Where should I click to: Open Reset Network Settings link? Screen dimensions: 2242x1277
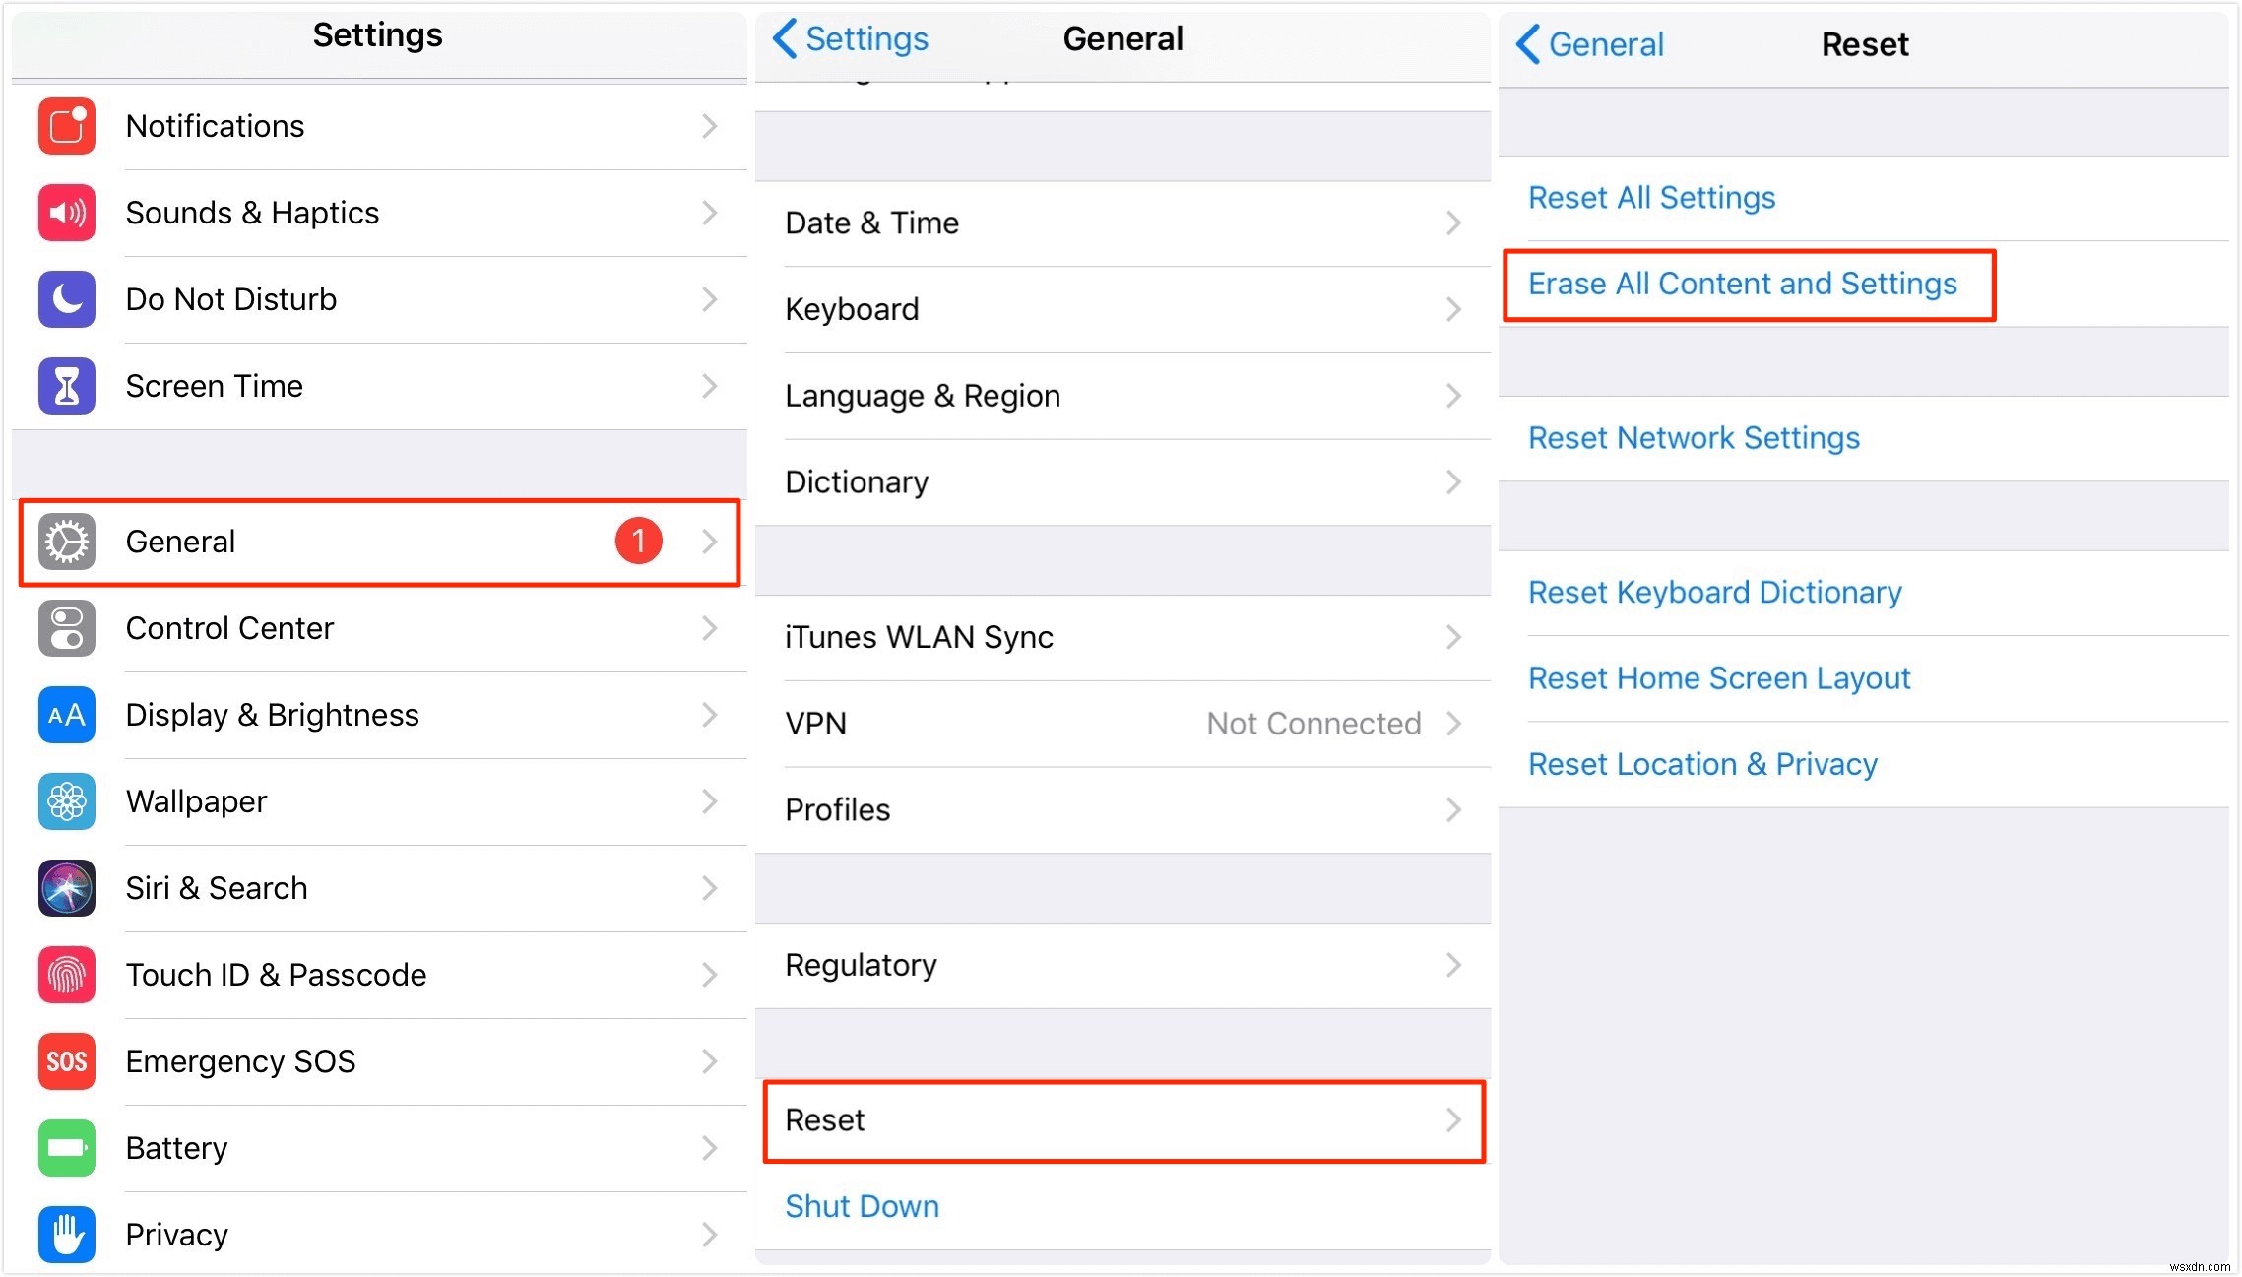click(1694, 439)
